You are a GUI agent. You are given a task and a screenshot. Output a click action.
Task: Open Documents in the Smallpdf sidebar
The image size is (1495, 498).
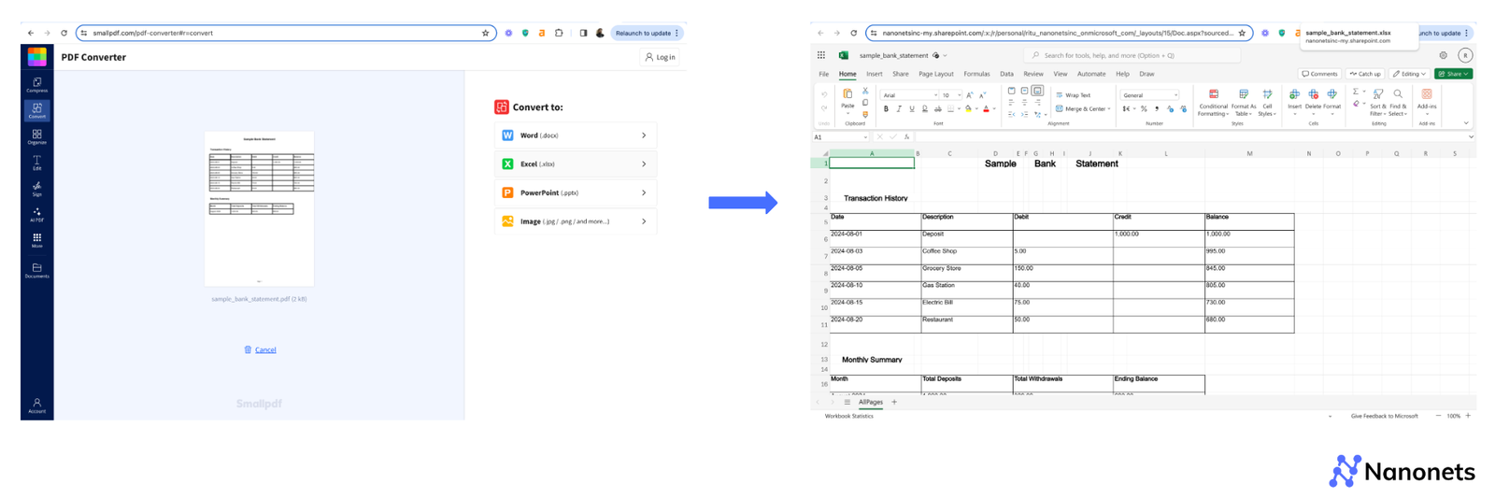36,270
